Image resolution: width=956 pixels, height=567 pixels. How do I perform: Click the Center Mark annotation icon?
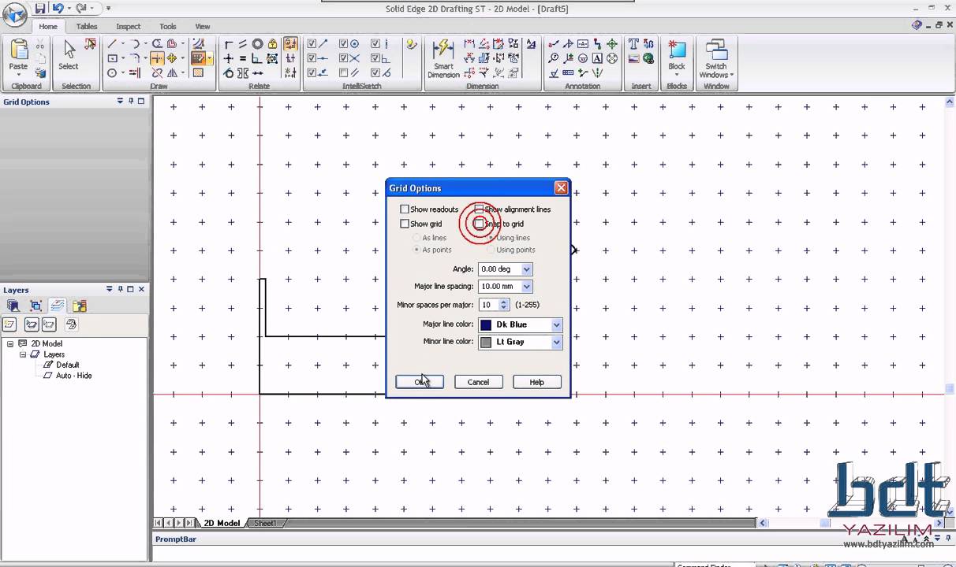(611, 44)
